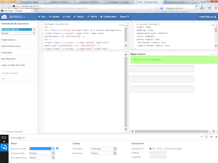Viewport: 218px width, 163px height.
Task: Expand the Ajax Requests section
Action: [x=8, y=59]
